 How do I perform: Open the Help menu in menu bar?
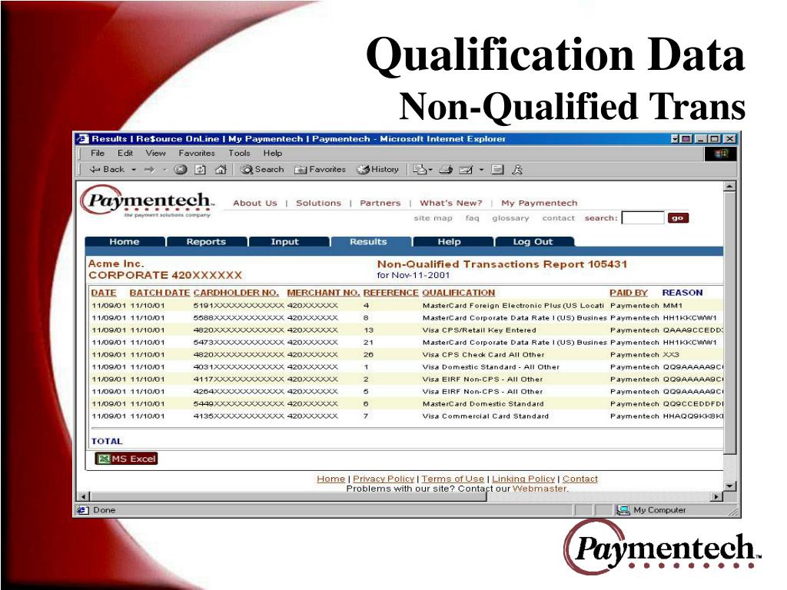coord(273,153)
